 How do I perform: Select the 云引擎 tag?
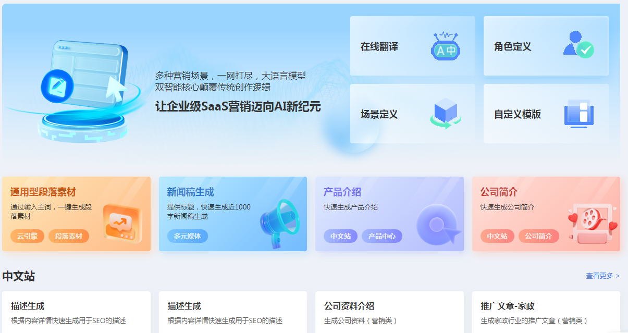coord(27,236)
